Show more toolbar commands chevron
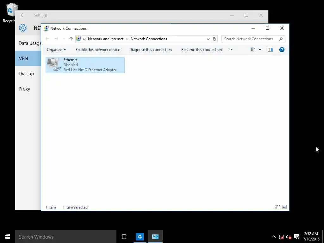The height and width of the screenshot is (243, 324). point(230,50)
